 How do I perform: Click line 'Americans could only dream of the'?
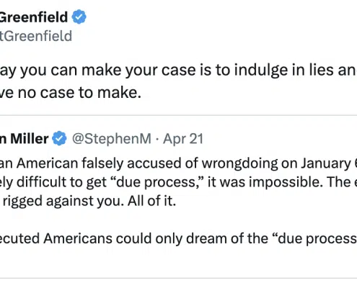coord(156,238)
